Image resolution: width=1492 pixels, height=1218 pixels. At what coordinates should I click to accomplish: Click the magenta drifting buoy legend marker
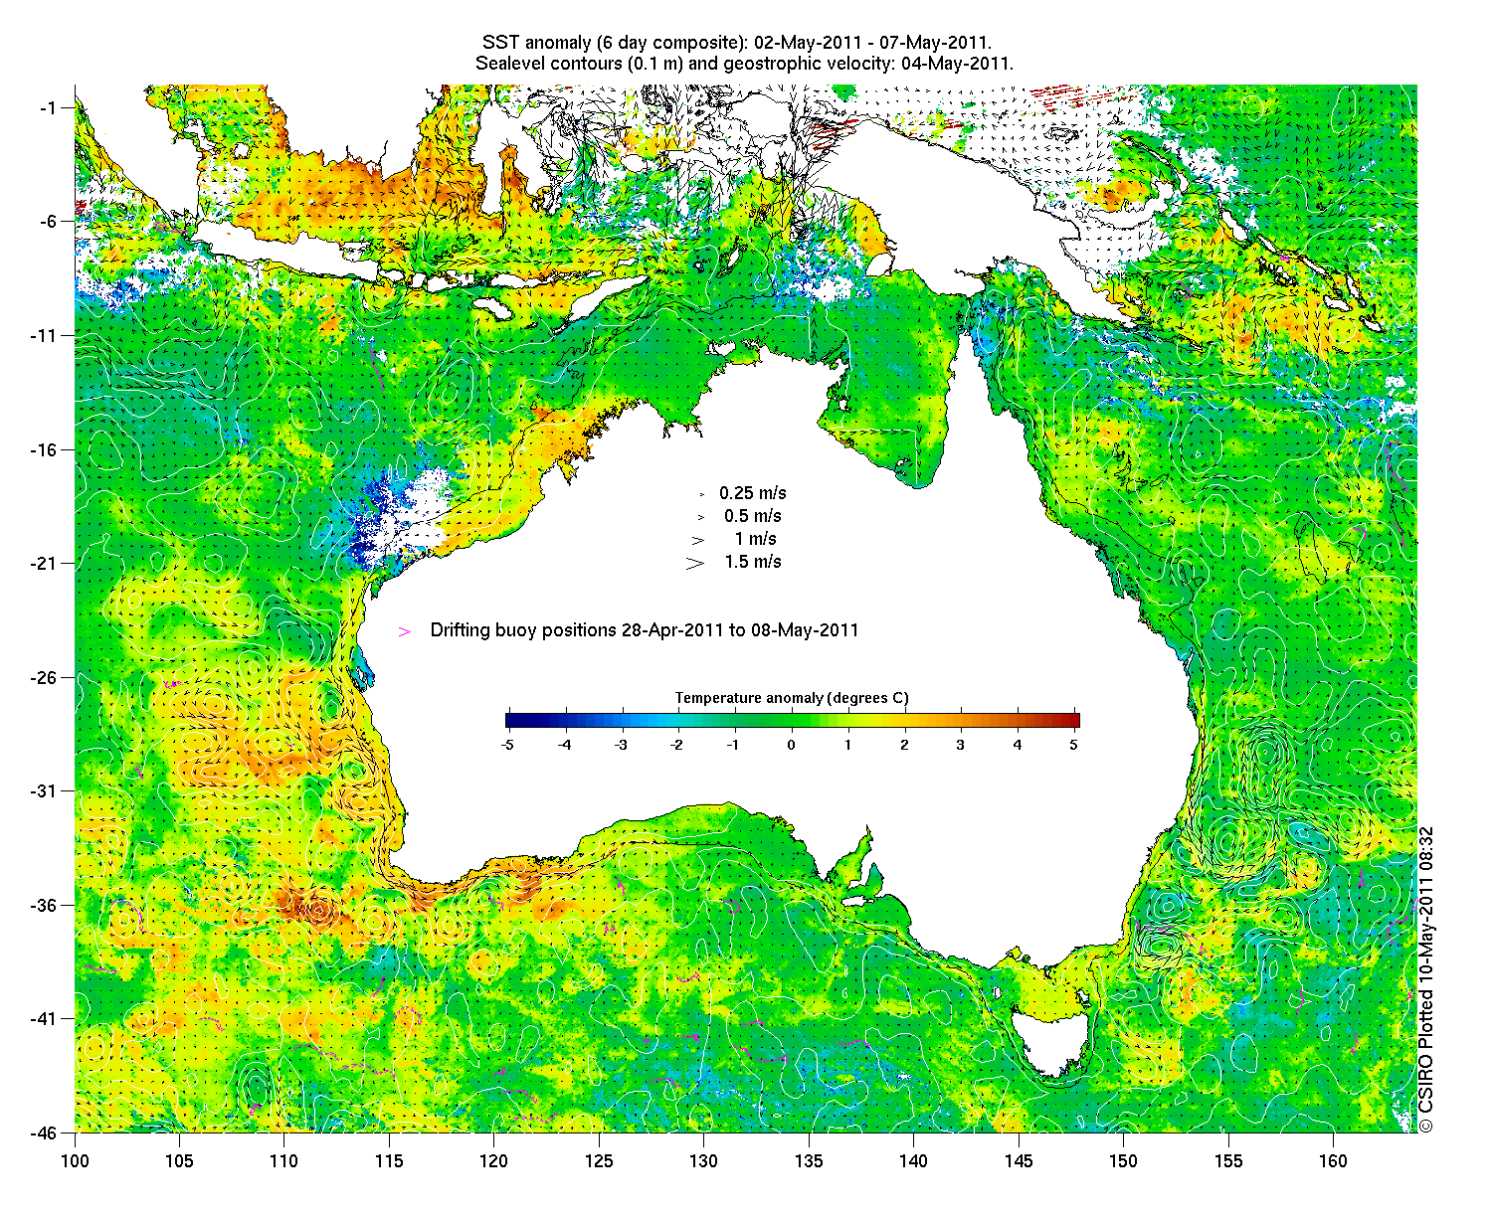(404, 631)
